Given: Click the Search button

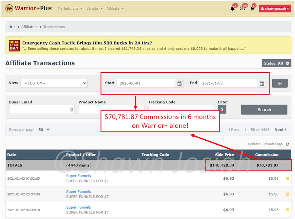Looking at the screenshot, I should (264, 110).
